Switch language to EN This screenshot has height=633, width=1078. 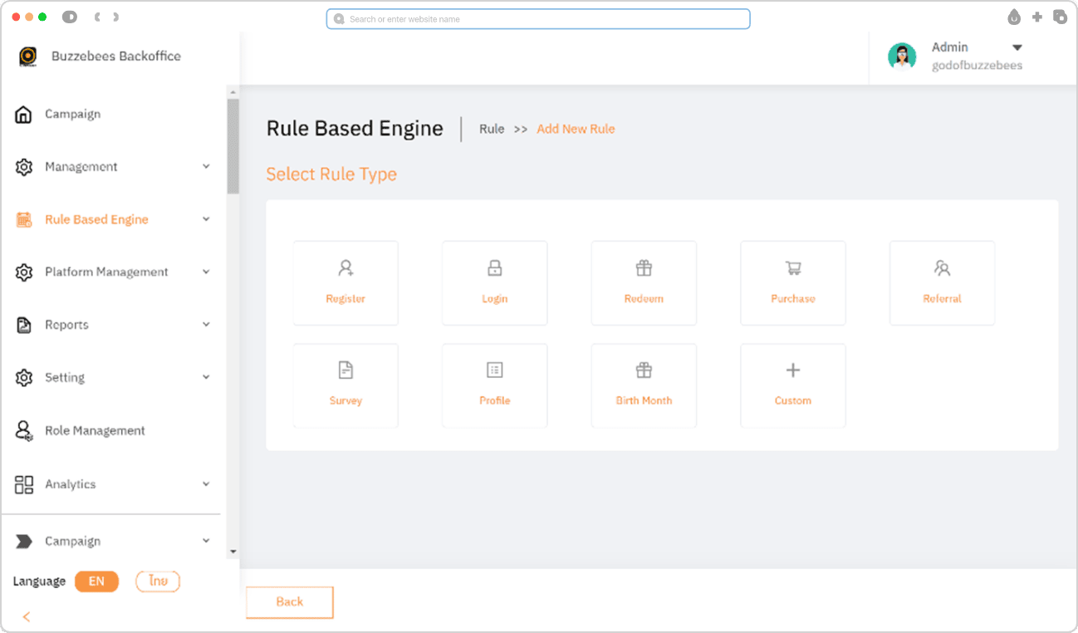pos(96,581)
